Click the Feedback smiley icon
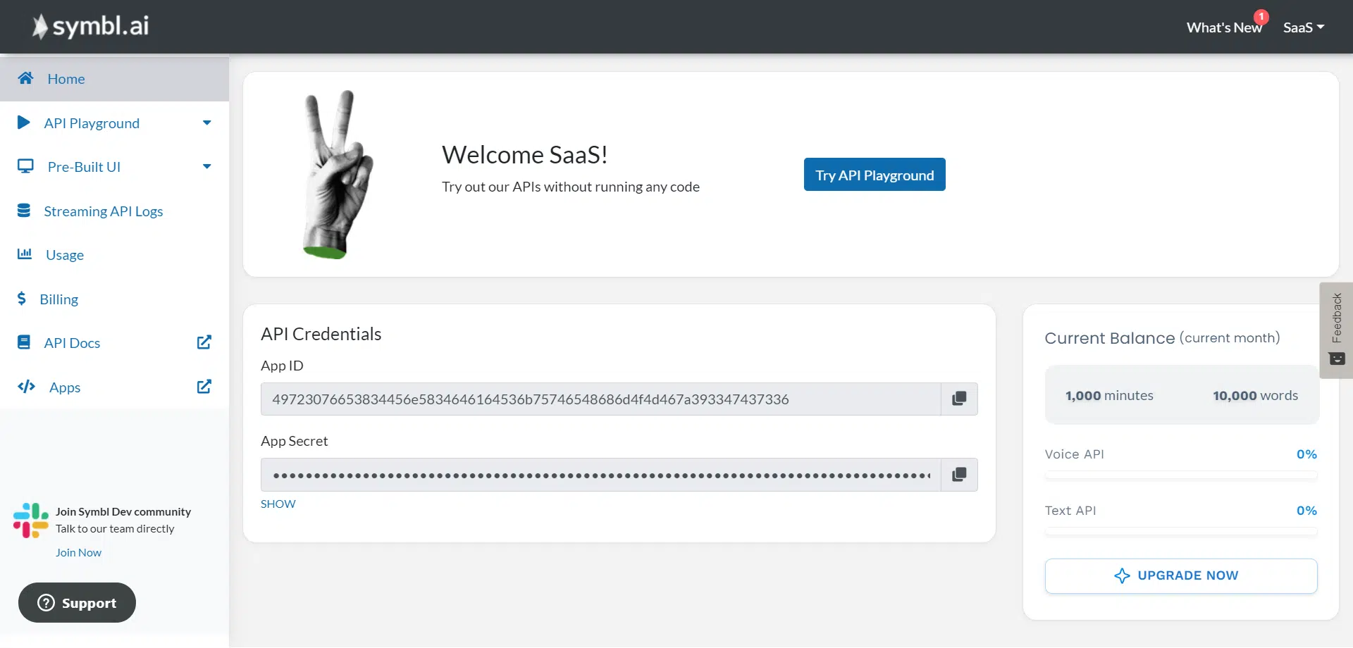The width and height of the screenshot is (1353, 648). pyautogui.click(x=1337, y=359)
